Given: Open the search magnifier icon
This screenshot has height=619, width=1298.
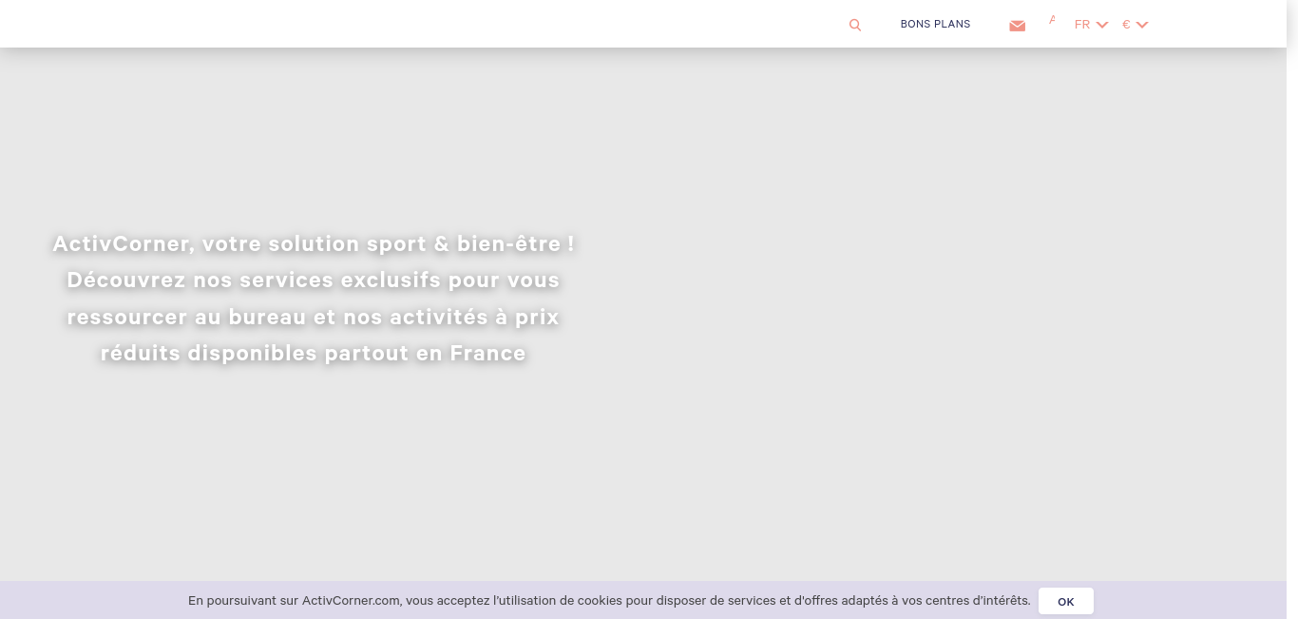Looking at the screenshot, I should point(855,25).
